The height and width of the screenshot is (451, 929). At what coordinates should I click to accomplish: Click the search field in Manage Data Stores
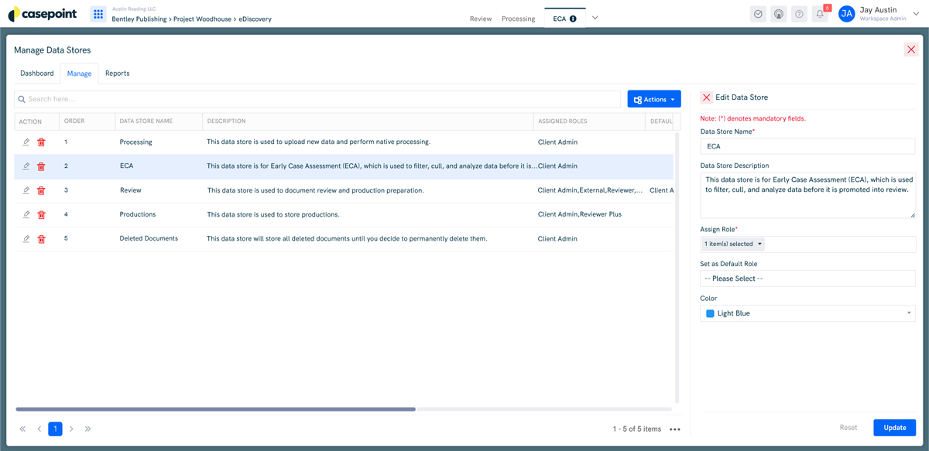[x=310, y=99]
